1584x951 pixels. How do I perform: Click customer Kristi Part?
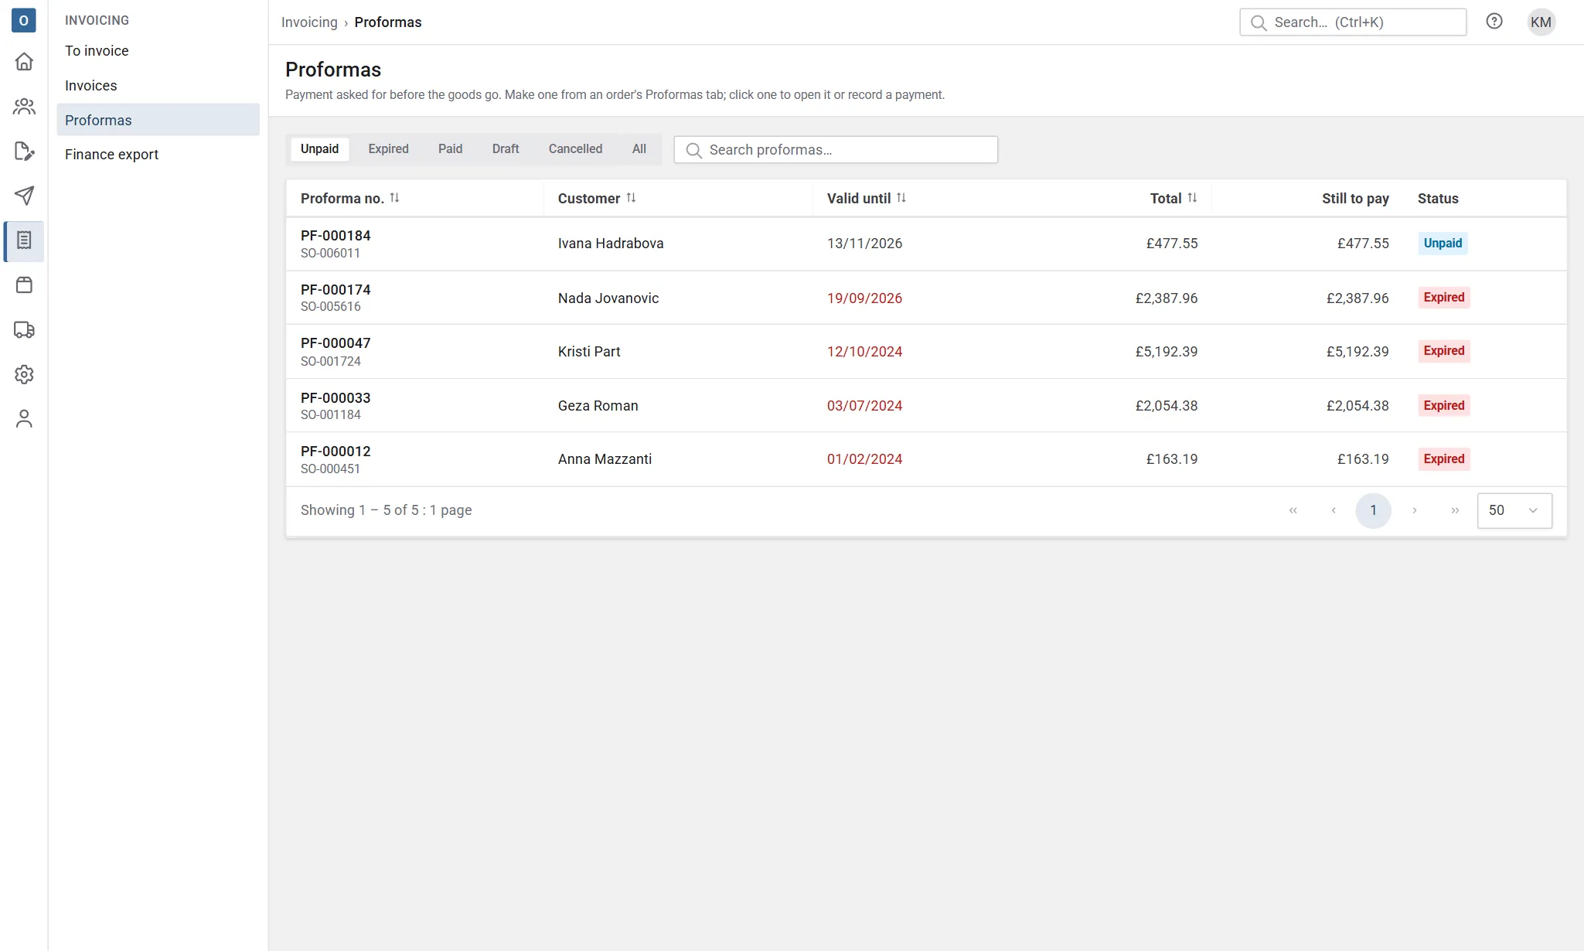click(x=589, y=352)
